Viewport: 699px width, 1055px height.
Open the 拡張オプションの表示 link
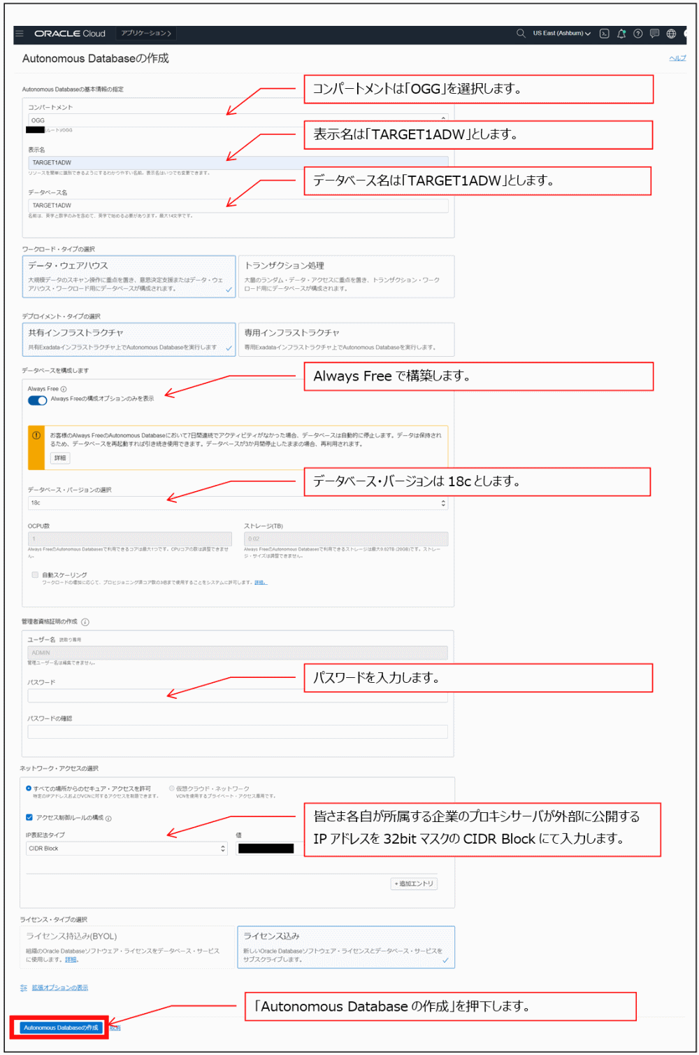click(60, 988)
